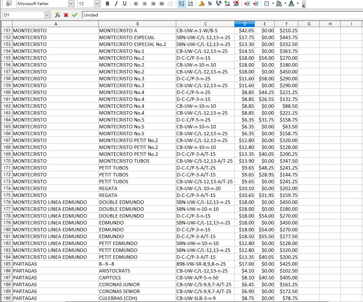This screenshot has height=302, width=363.
Task: Open the Styles and Formatting icon
Action: click(9, 3)
